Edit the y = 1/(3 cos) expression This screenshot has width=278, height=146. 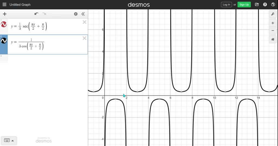tap(27, 44)
